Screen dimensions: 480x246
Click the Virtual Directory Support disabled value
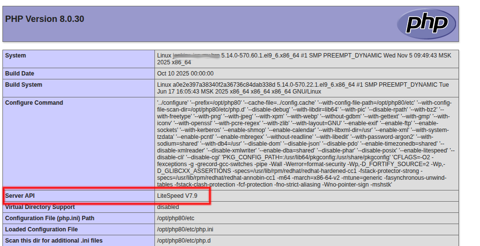[x=167, y=207]
